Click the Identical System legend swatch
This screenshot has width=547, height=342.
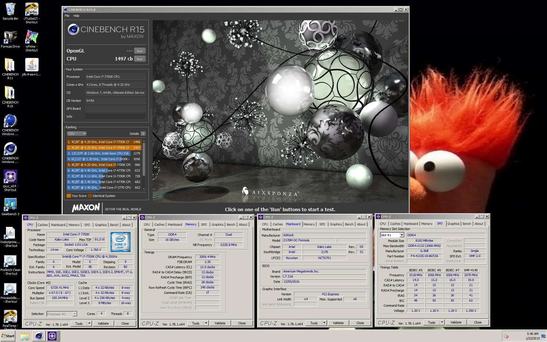(90, 196)
